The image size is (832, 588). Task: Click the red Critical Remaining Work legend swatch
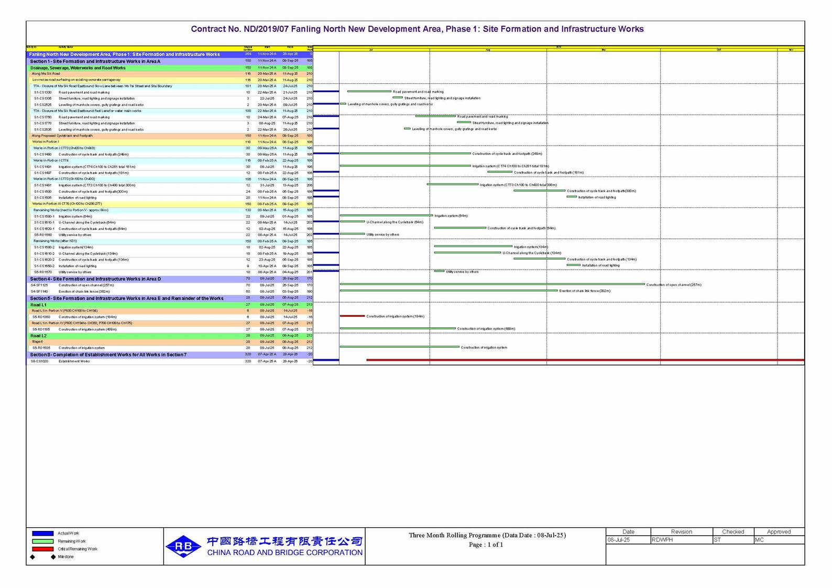[42, 549]
